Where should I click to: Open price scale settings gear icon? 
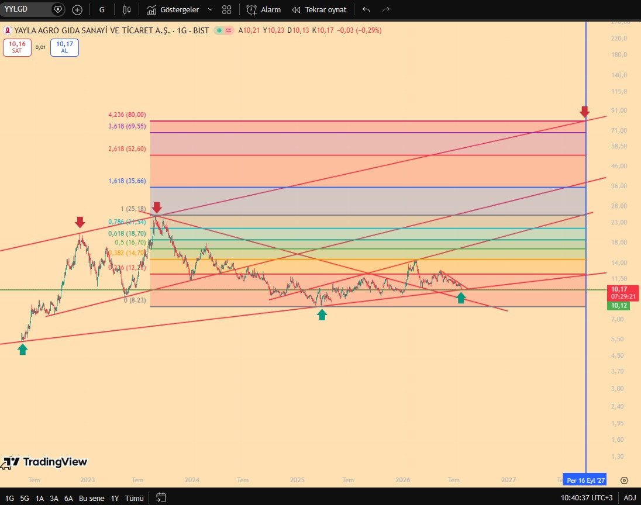tap(624, 480)
